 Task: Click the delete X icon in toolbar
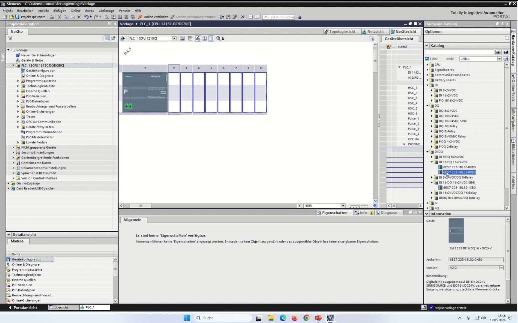pyautogui.click(x=79, y=17)
